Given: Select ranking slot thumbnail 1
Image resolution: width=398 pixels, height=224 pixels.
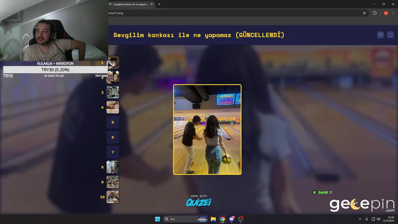Looking at the screenshot, I should (x=113, y=63).
